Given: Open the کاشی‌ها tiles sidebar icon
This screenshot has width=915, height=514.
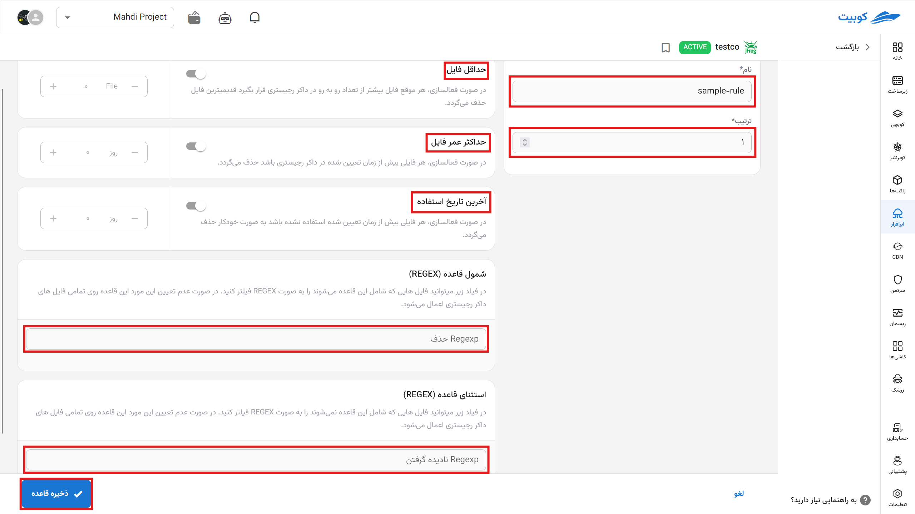Looking at the screenshot, I should coord(897,350).
